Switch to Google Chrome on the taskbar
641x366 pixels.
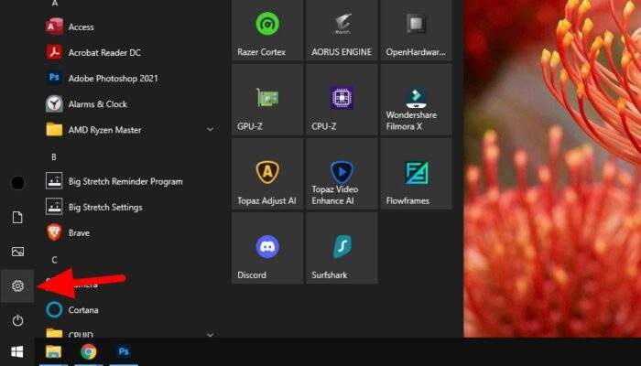tap(89, 351)
